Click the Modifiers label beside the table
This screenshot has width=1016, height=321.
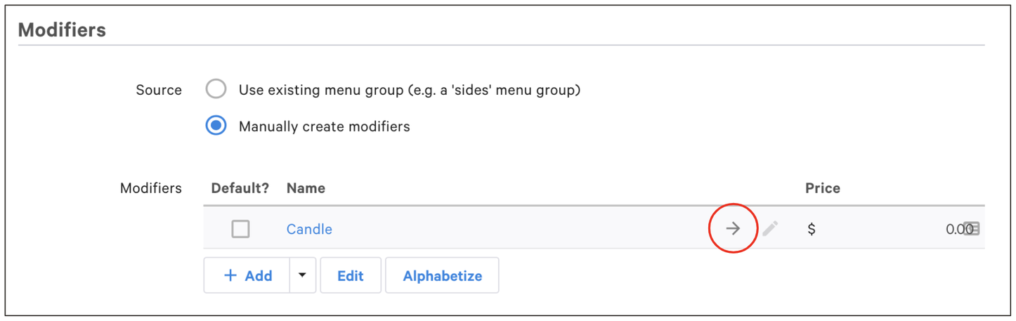[150, 188]
